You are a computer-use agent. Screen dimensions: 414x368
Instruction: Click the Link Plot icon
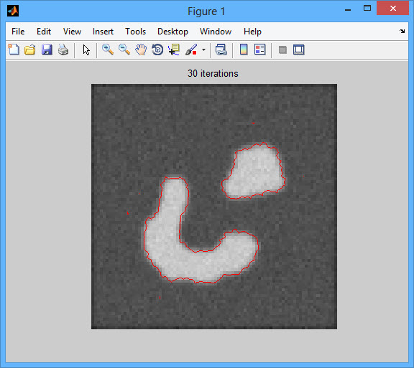coord(221,49)
